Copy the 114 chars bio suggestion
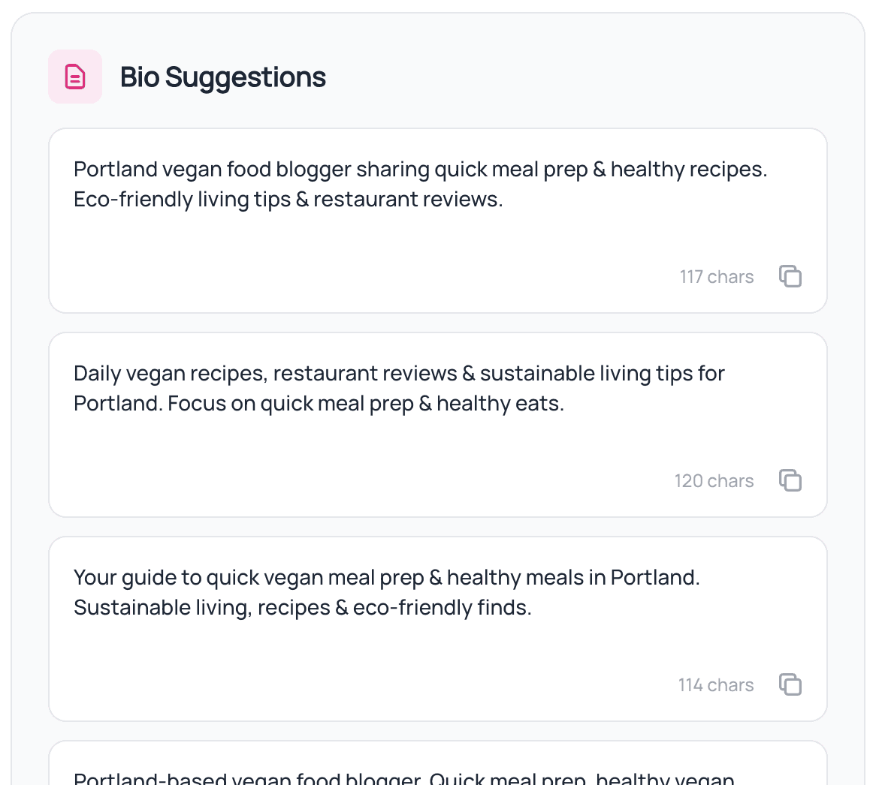 [x=790, y=684]
